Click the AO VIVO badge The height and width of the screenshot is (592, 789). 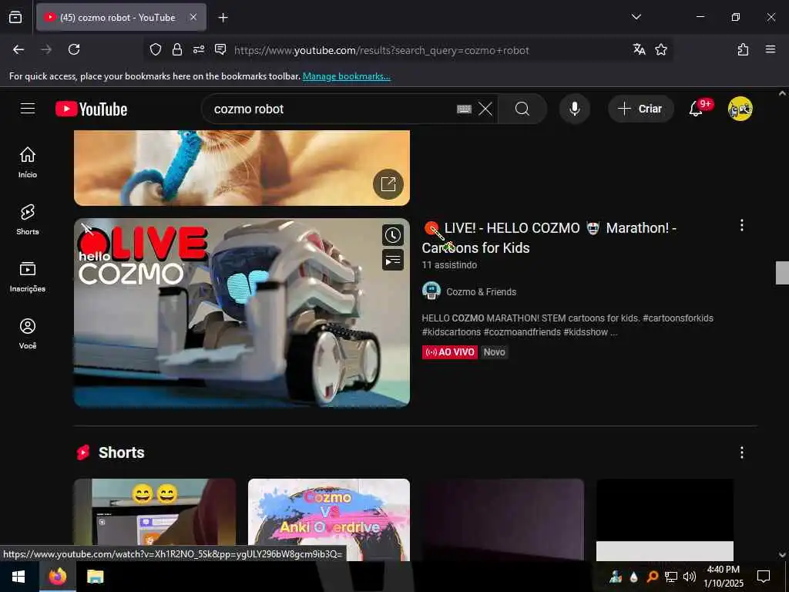[450, 351]
